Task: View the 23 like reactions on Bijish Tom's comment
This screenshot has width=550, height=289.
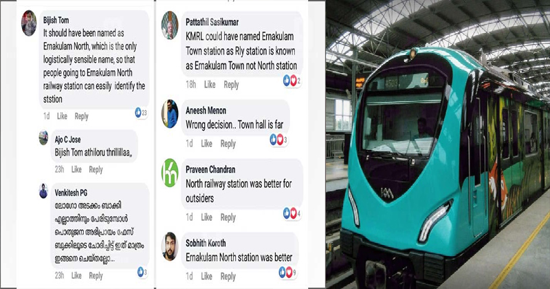Action: point(141,113)
